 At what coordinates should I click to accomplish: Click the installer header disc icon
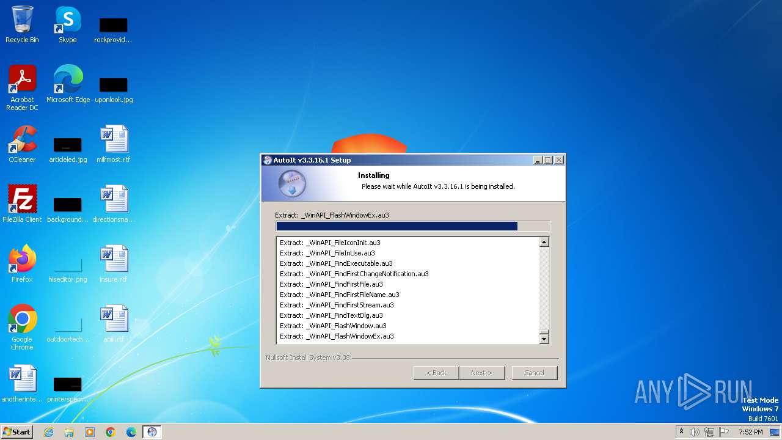click(x=292, y=184)
